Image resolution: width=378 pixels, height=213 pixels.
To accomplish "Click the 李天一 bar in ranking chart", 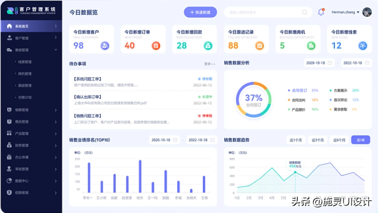I will (x=89, y=177).
